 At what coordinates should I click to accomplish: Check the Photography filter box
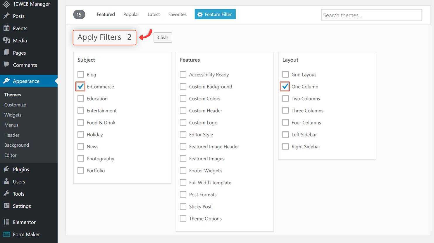pos(81,158)
